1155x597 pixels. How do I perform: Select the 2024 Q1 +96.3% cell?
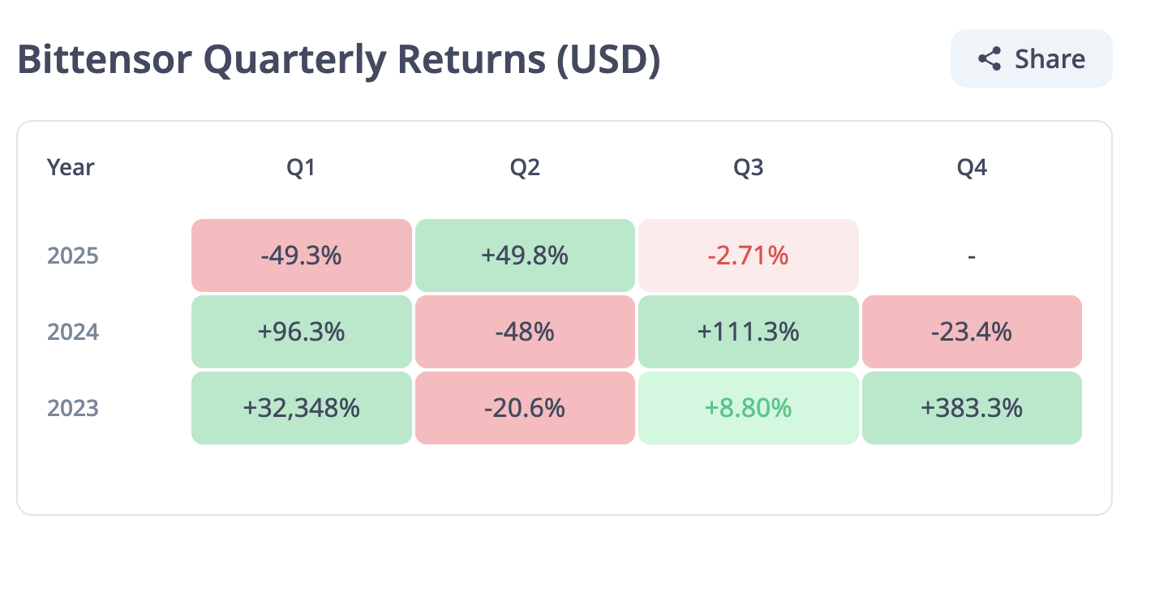pos(302,332)
